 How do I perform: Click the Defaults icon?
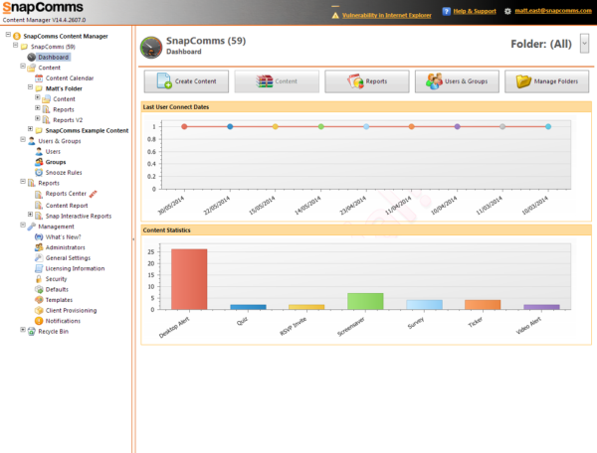point(39,290)
